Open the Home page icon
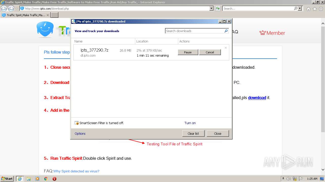325x182 pixels. point(308,9)
